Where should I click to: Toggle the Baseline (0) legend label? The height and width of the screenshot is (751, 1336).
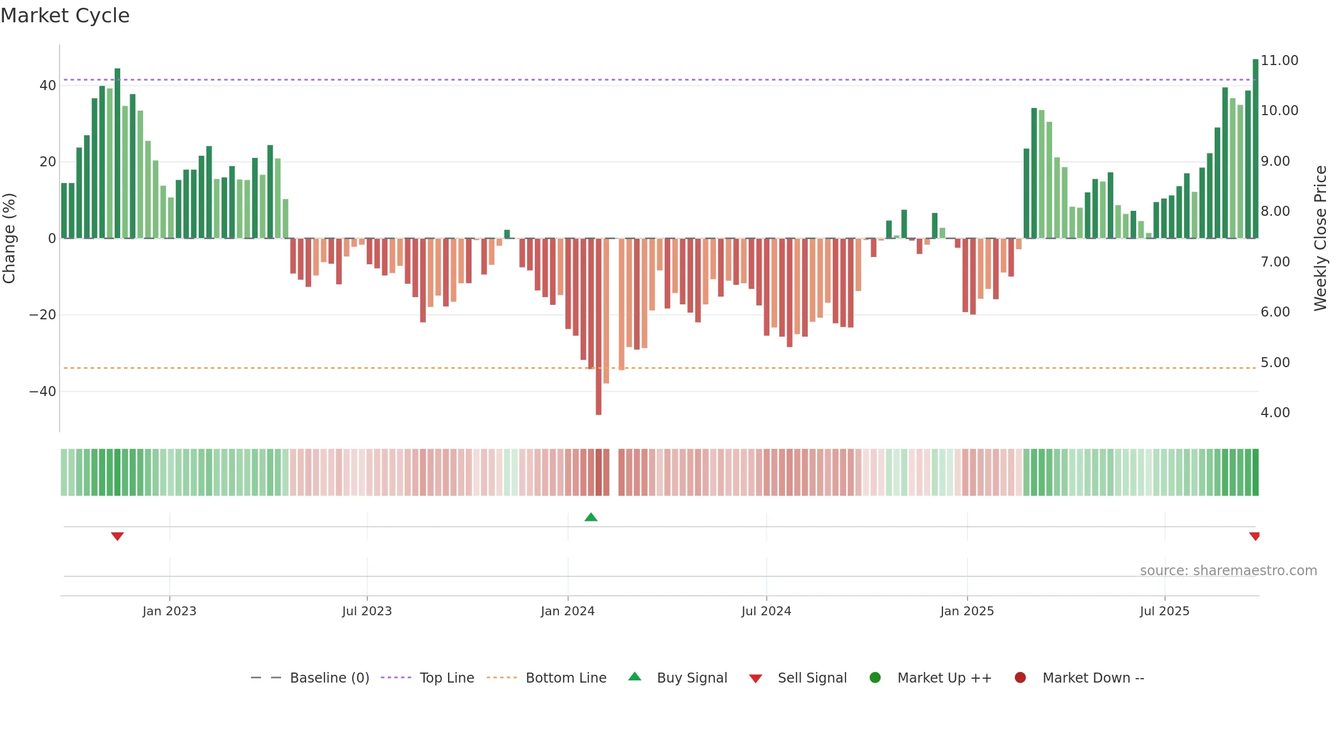(330, 678)
